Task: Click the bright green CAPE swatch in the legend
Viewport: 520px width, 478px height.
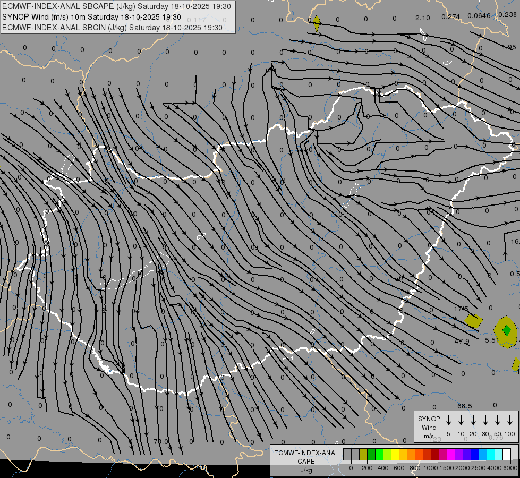Action: [x=379, y=455]
